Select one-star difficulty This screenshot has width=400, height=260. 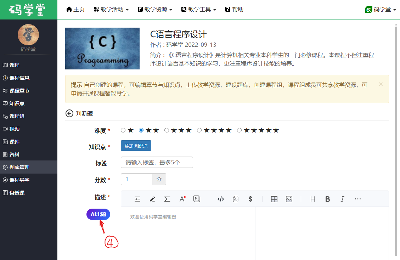[123, 130]
